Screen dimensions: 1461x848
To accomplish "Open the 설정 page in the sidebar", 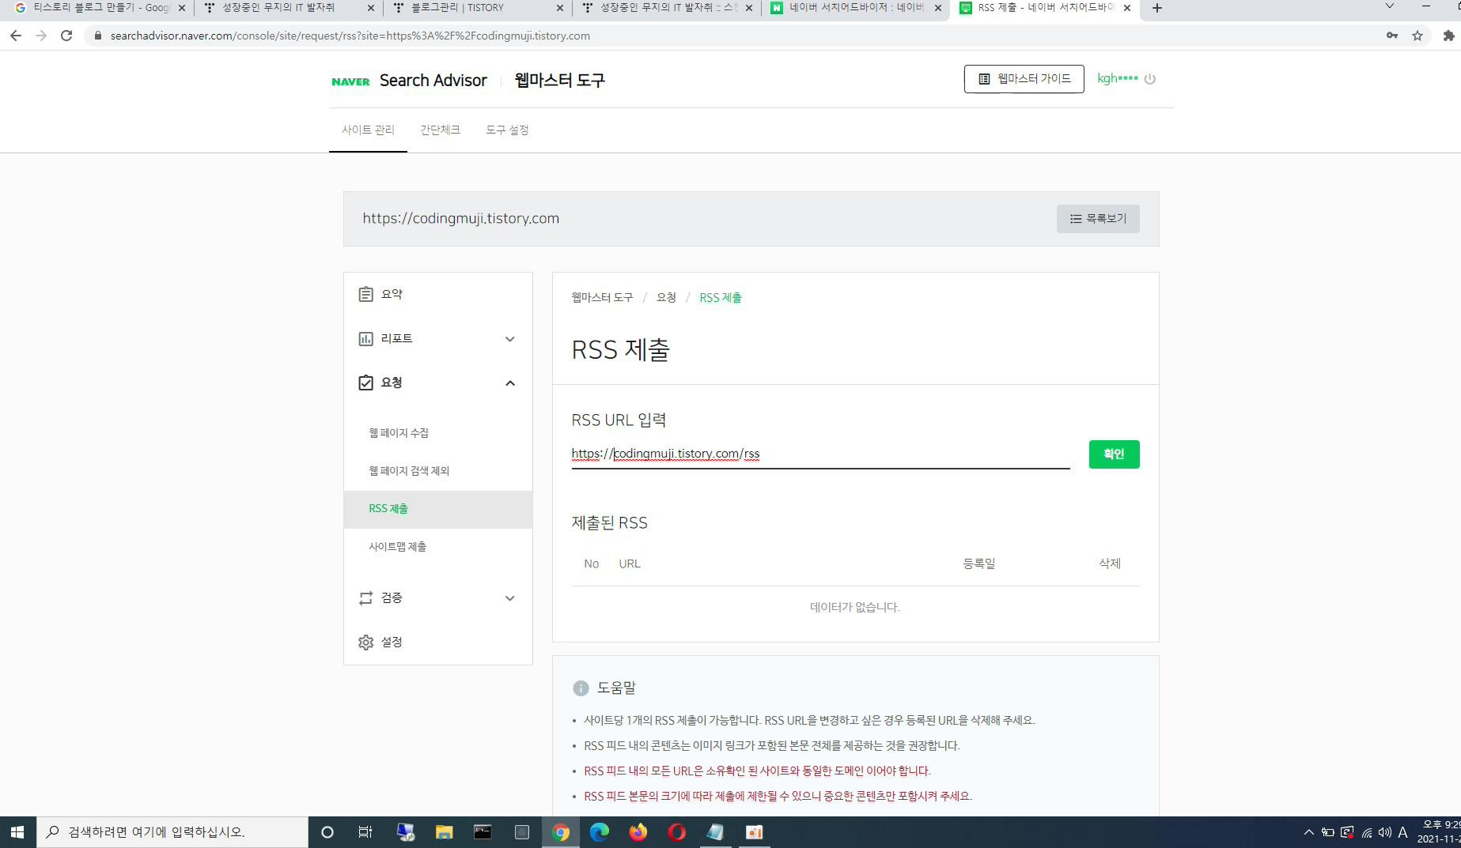I will tap(437, 643).
